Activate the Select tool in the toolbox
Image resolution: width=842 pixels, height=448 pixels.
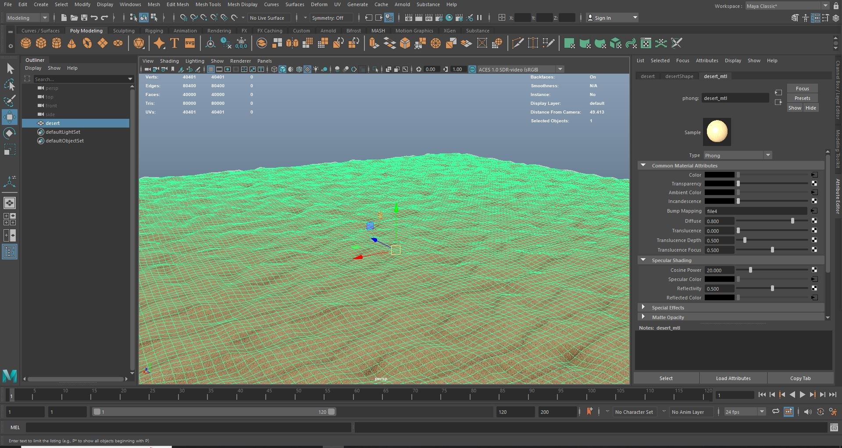coord(10,69)
